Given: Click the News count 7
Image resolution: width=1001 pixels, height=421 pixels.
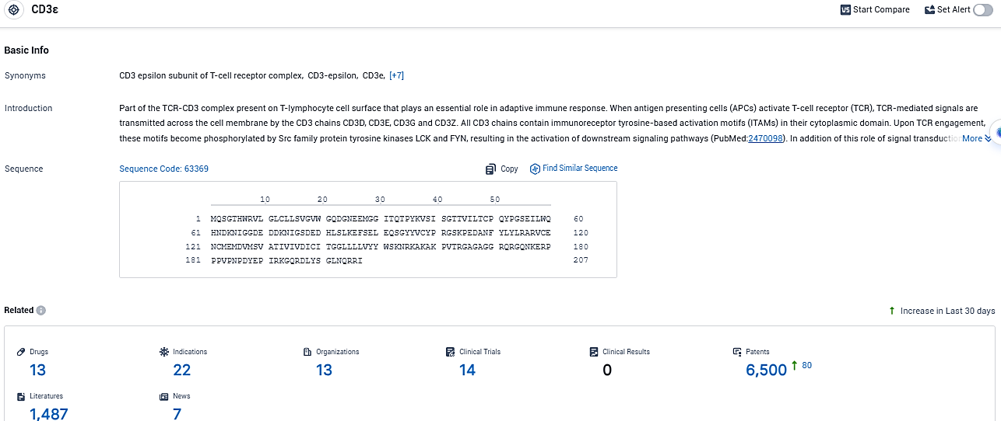Looking at the screenshot, I should (x=177, y=414).
